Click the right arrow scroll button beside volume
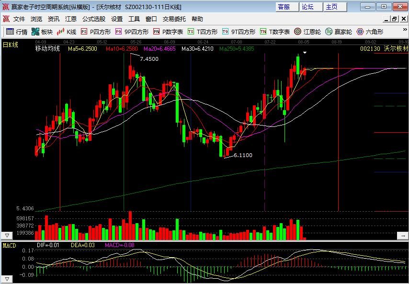This screenshot has width=409, height=284. pyautogui.click(x=402, y=236)
